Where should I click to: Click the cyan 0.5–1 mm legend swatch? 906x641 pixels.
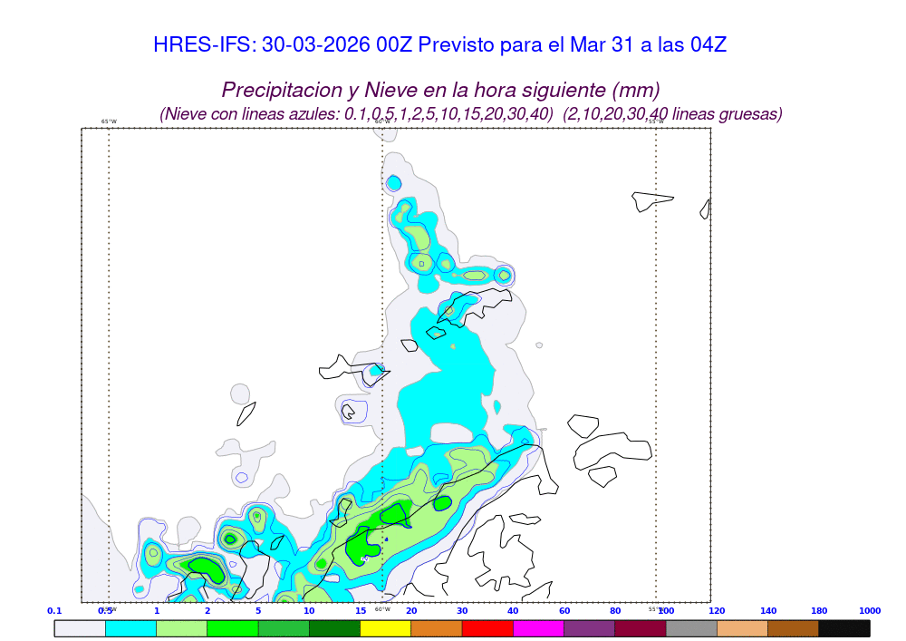pyautogui.click(x=130, y=627)
